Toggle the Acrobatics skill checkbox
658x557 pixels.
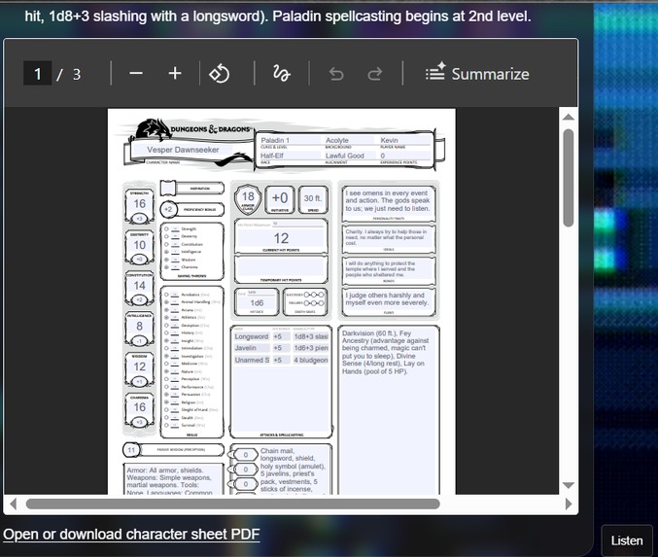coord(166,295)
